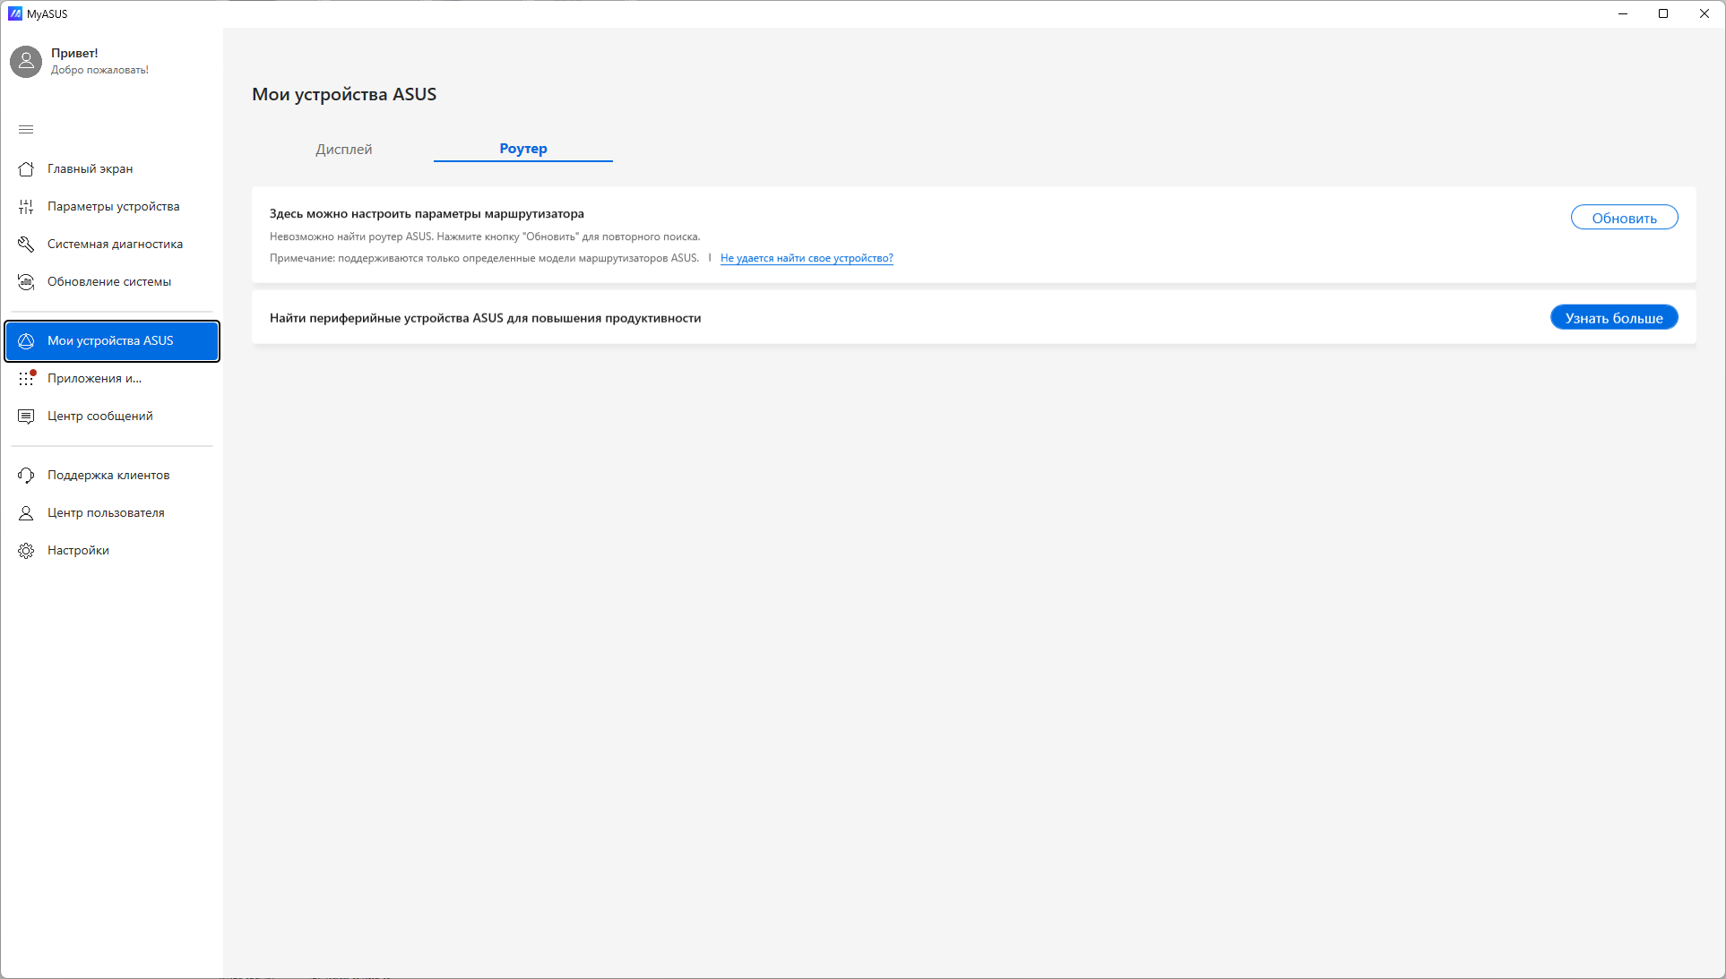Click the Настройки gear icon
The height and width of the screenshot is (979, 1726).
pos(26,551)
